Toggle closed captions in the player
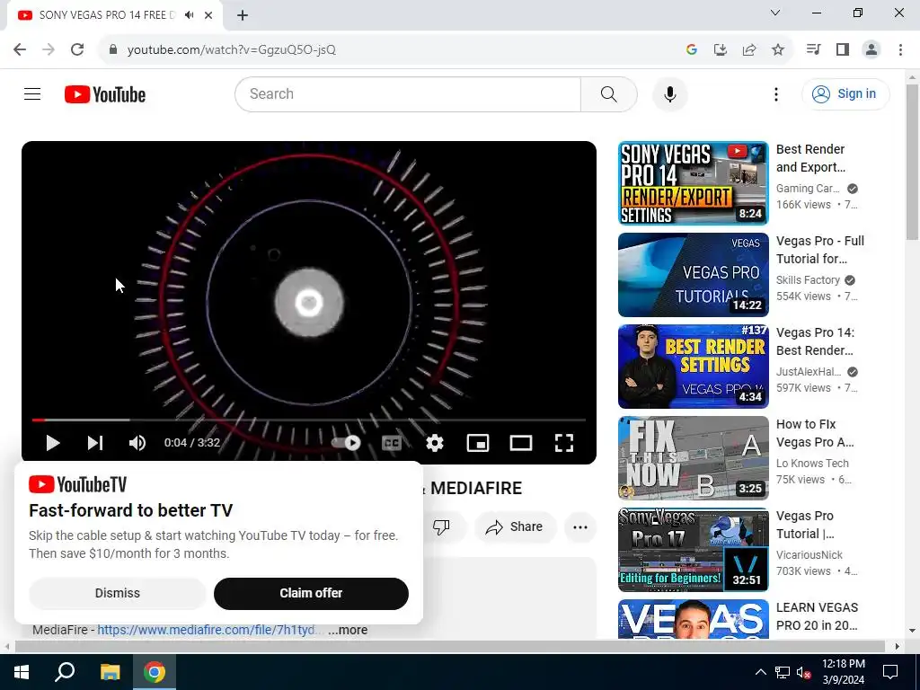The image size is (920, 690). pyautogui.click(x=392, y=443)
